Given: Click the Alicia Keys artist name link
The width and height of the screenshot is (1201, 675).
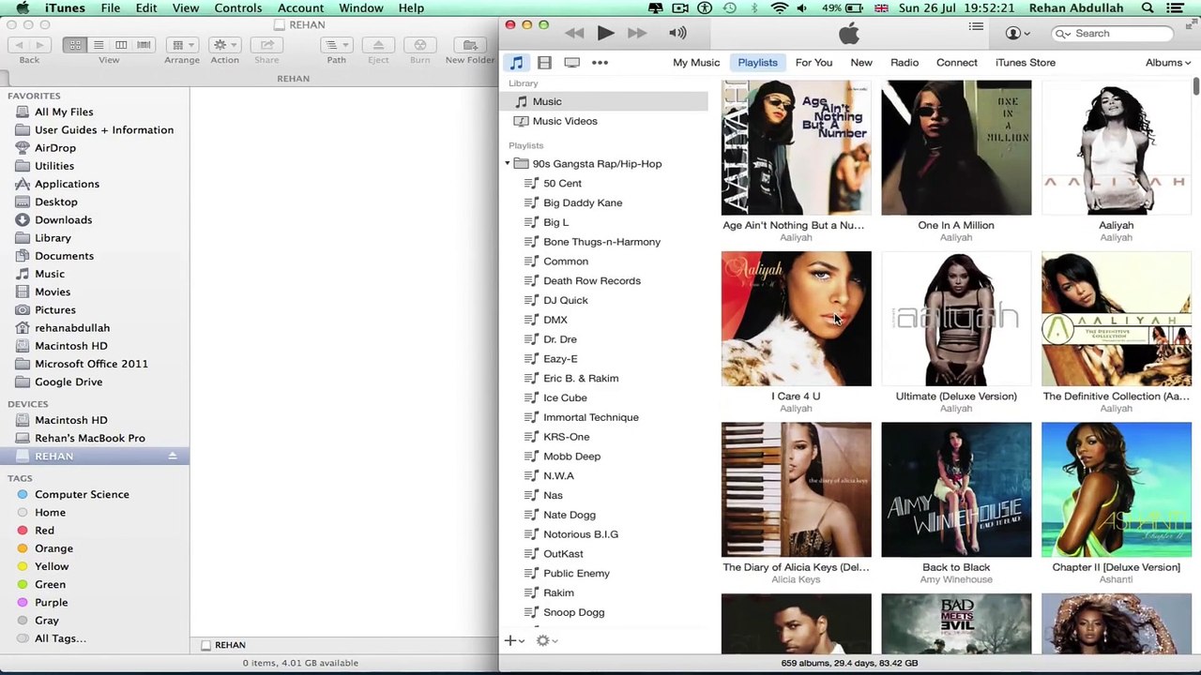Looking at the screenshot, I should (796, 579).
